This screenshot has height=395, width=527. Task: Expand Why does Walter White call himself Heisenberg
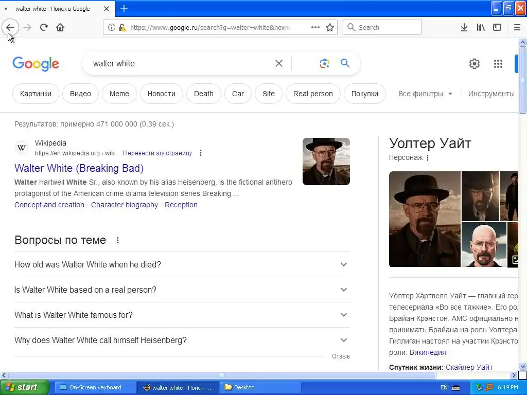[x=182, y=340]
